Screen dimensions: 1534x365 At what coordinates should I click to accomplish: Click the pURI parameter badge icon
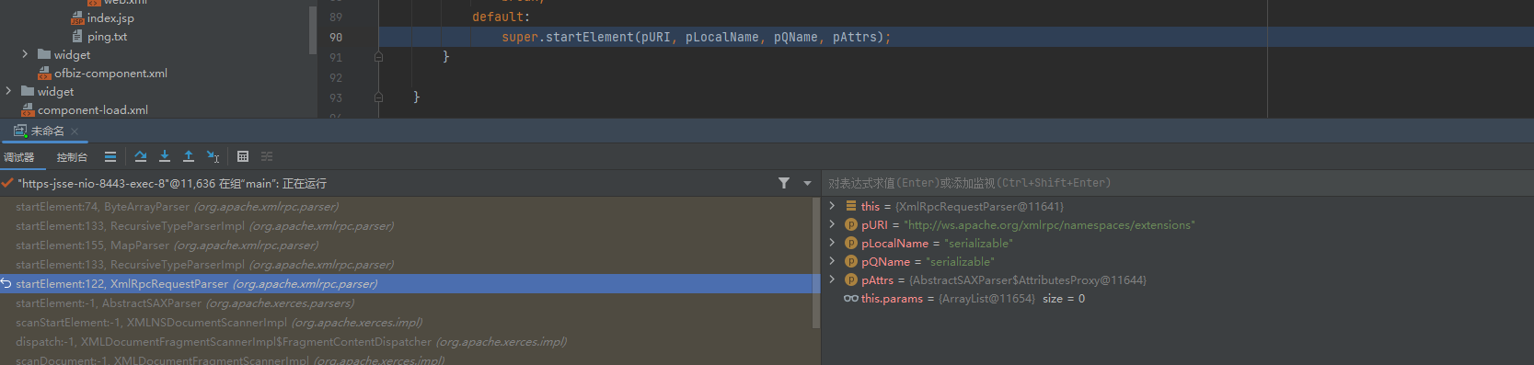pos(851,224)
